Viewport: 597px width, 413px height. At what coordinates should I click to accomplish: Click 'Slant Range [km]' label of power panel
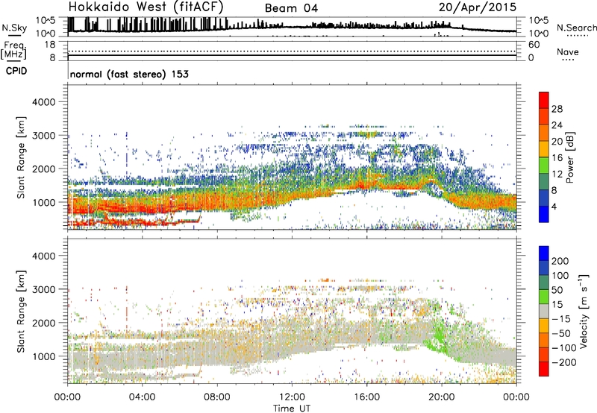click(21, 157)
